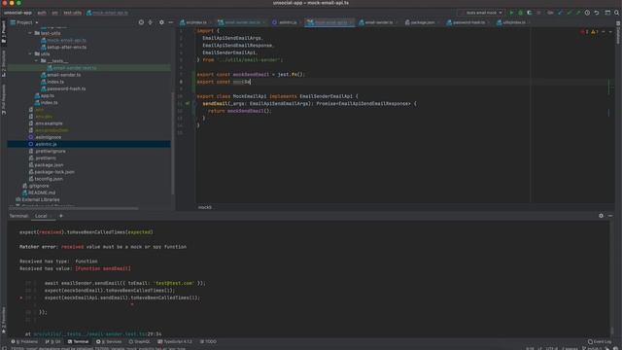Open Project panel settings gear
This screenshot has height=350, width=622.
(x=161, y=22)
